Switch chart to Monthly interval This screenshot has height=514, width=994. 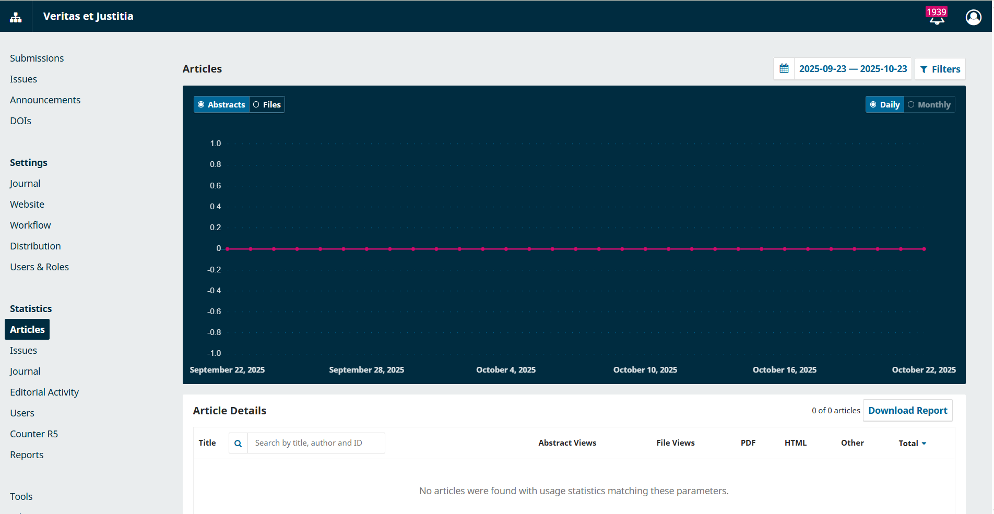coord(929,105)
